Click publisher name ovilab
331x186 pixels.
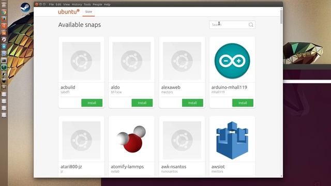pyautogui.click(x=115, y=172)
